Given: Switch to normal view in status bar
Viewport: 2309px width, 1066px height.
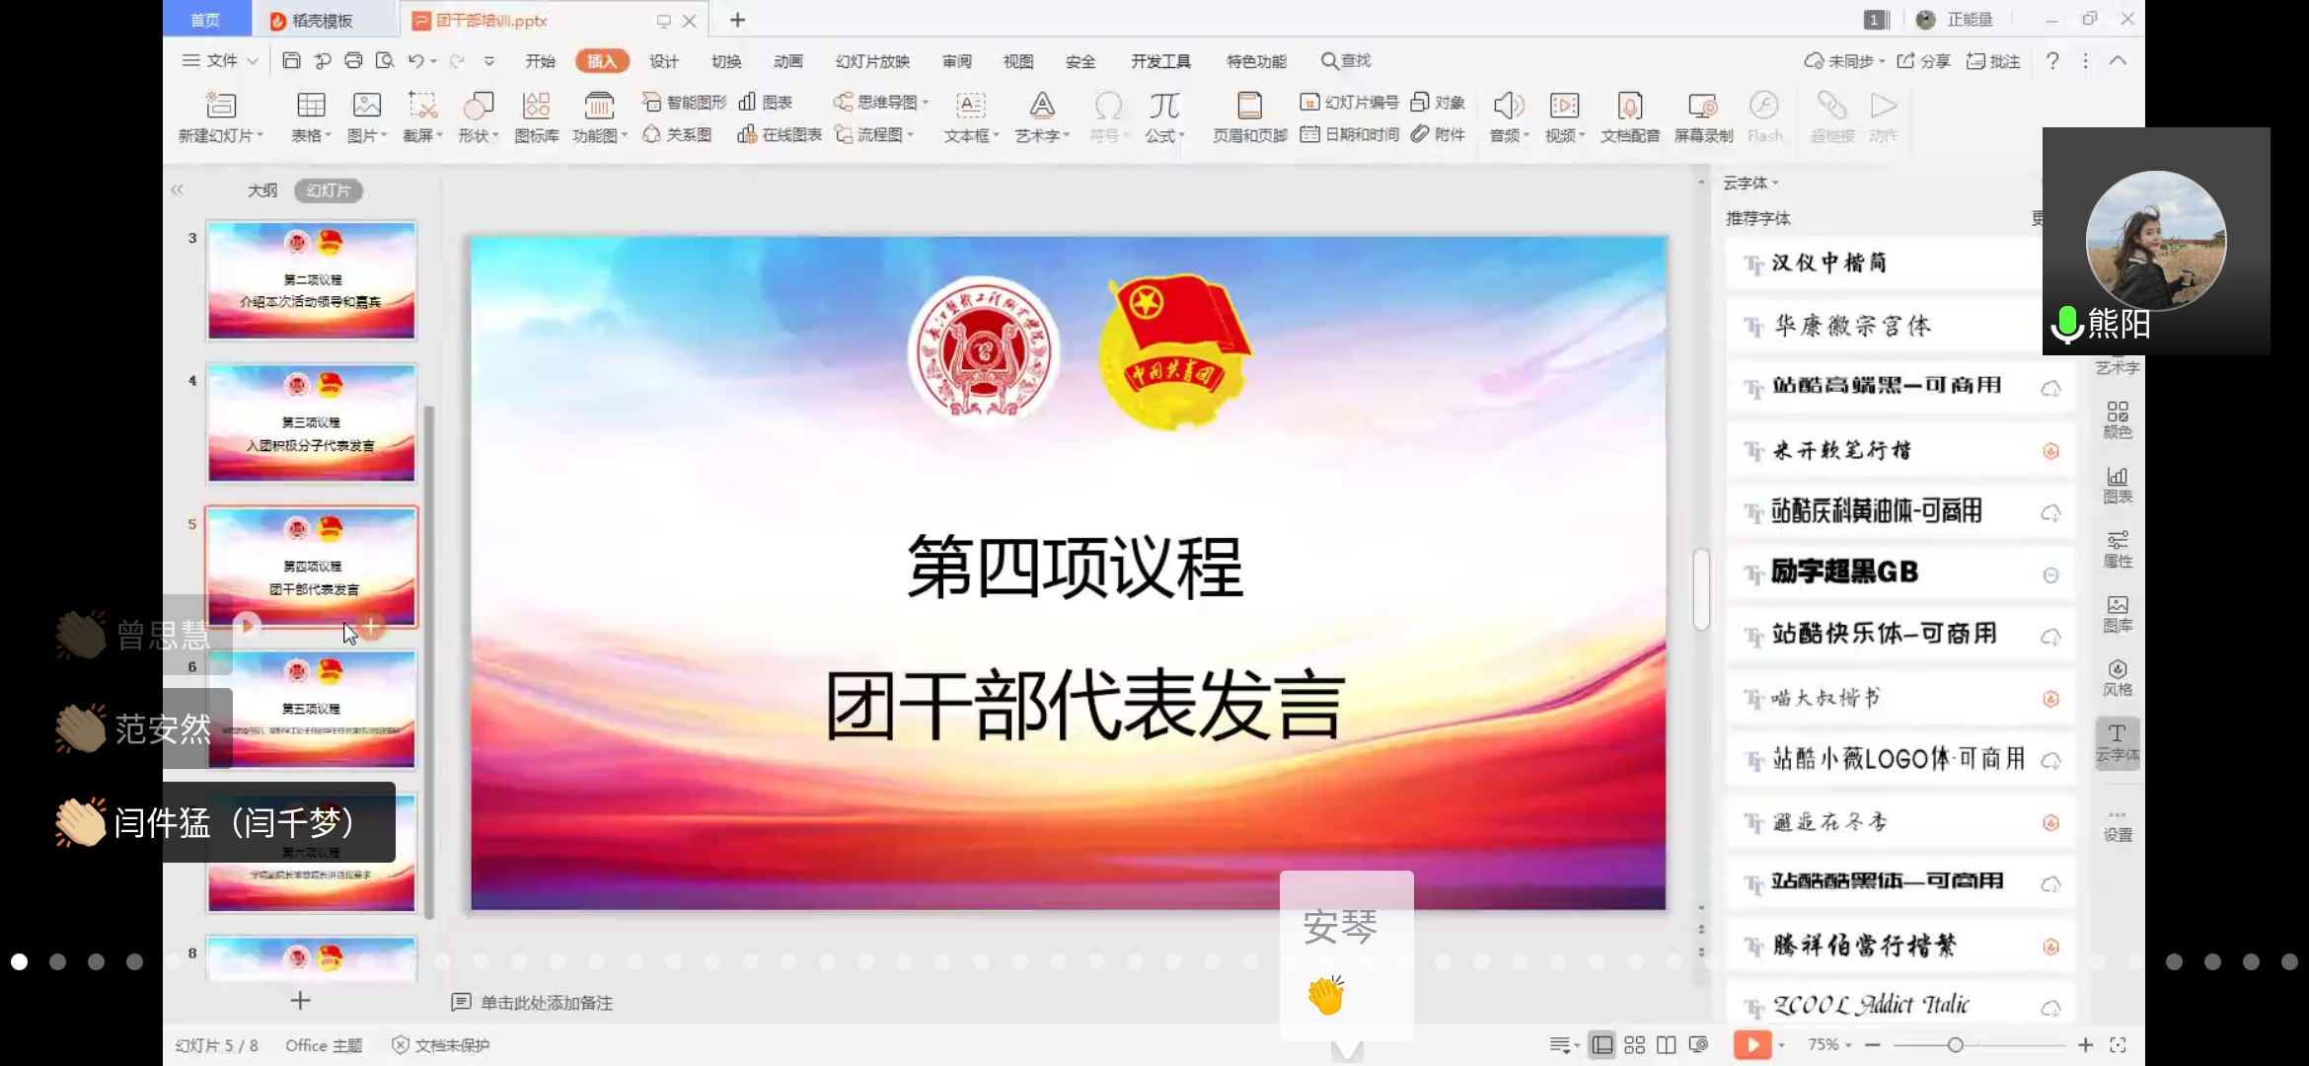Looking at the screenshot, I should (x=1602, y=1044).
